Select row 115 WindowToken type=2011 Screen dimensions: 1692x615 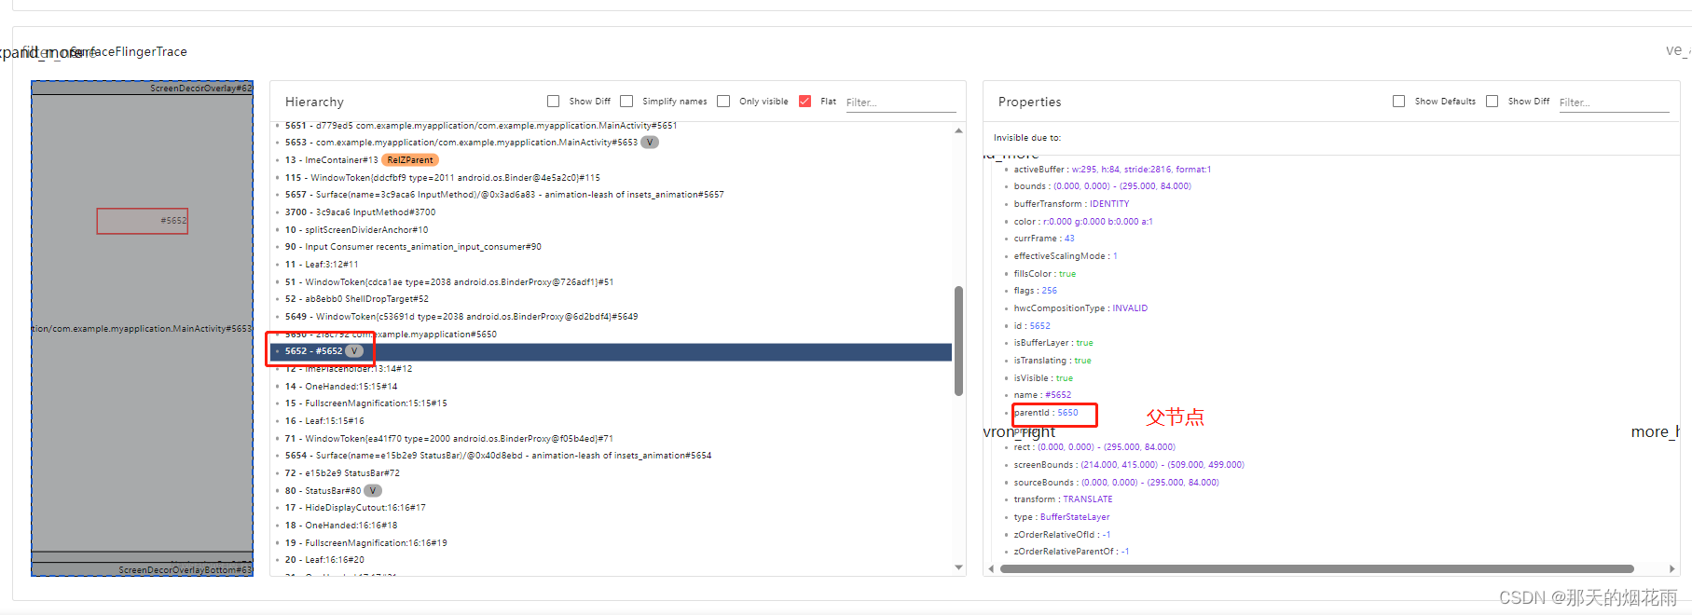443,178
